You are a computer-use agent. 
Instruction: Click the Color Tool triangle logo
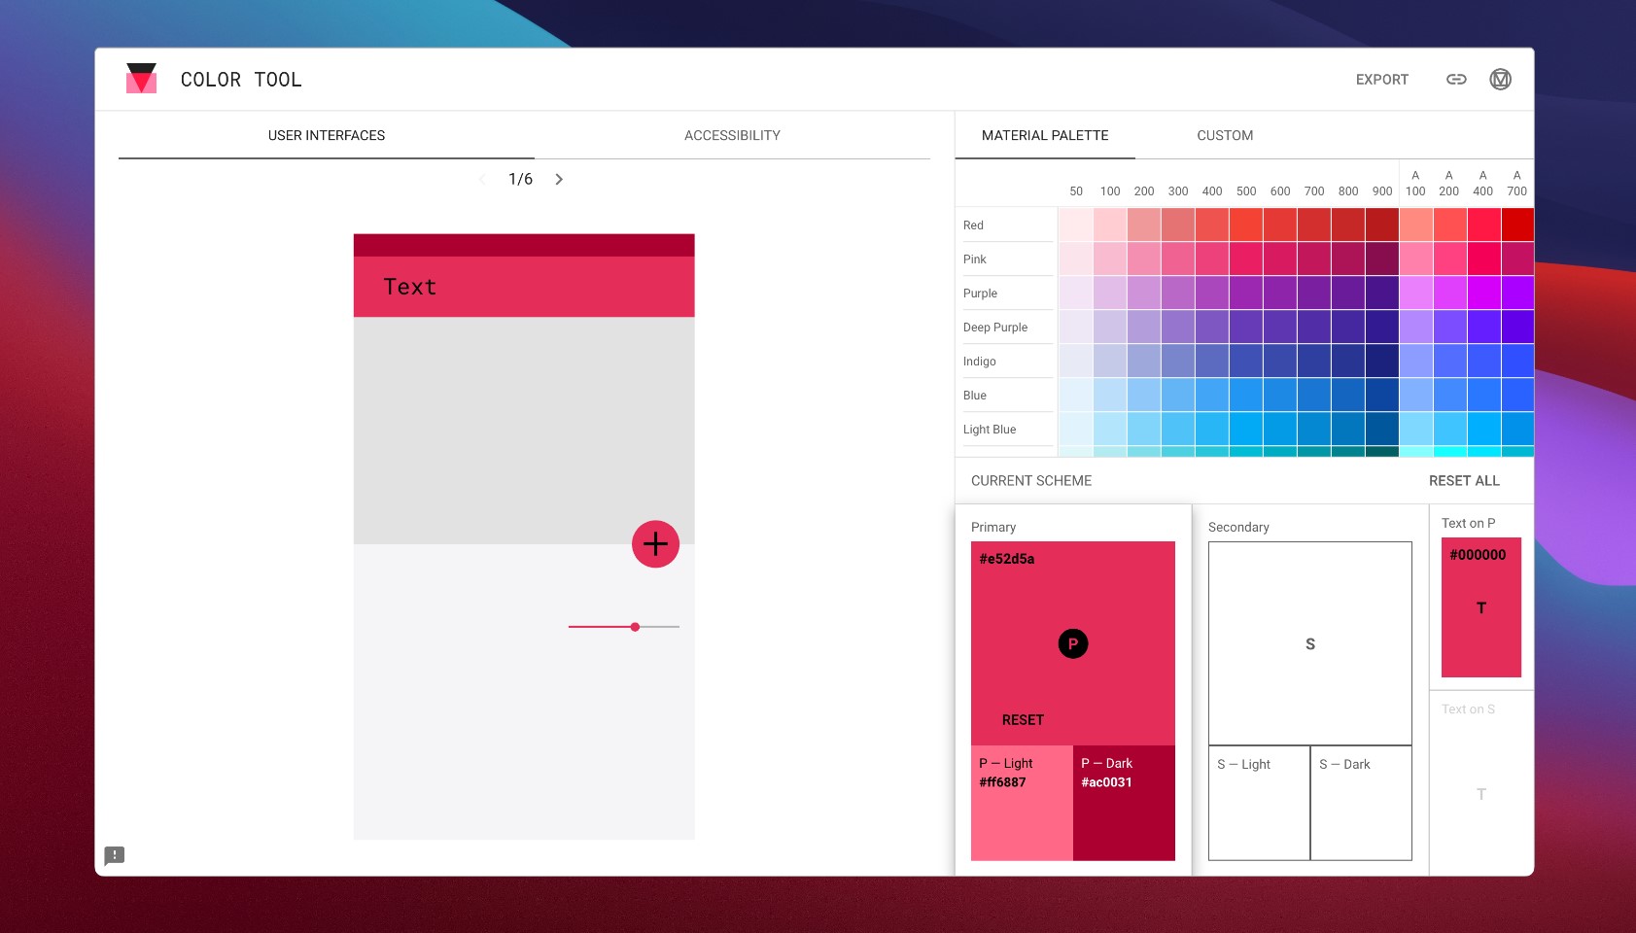coord(141,79)
